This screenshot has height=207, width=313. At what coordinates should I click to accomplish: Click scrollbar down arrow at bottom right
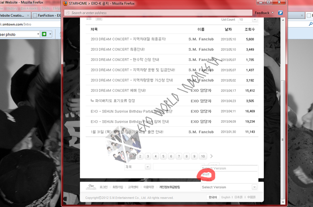coord(283,202)
